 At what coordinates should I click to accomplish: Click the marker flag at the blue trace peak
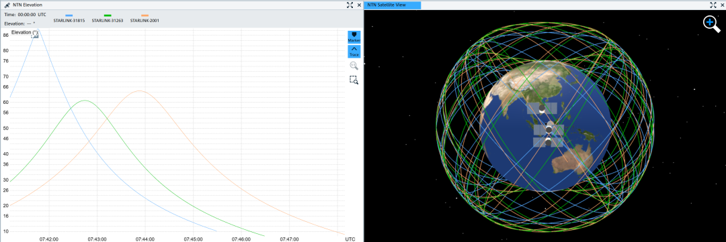(35, 35)
